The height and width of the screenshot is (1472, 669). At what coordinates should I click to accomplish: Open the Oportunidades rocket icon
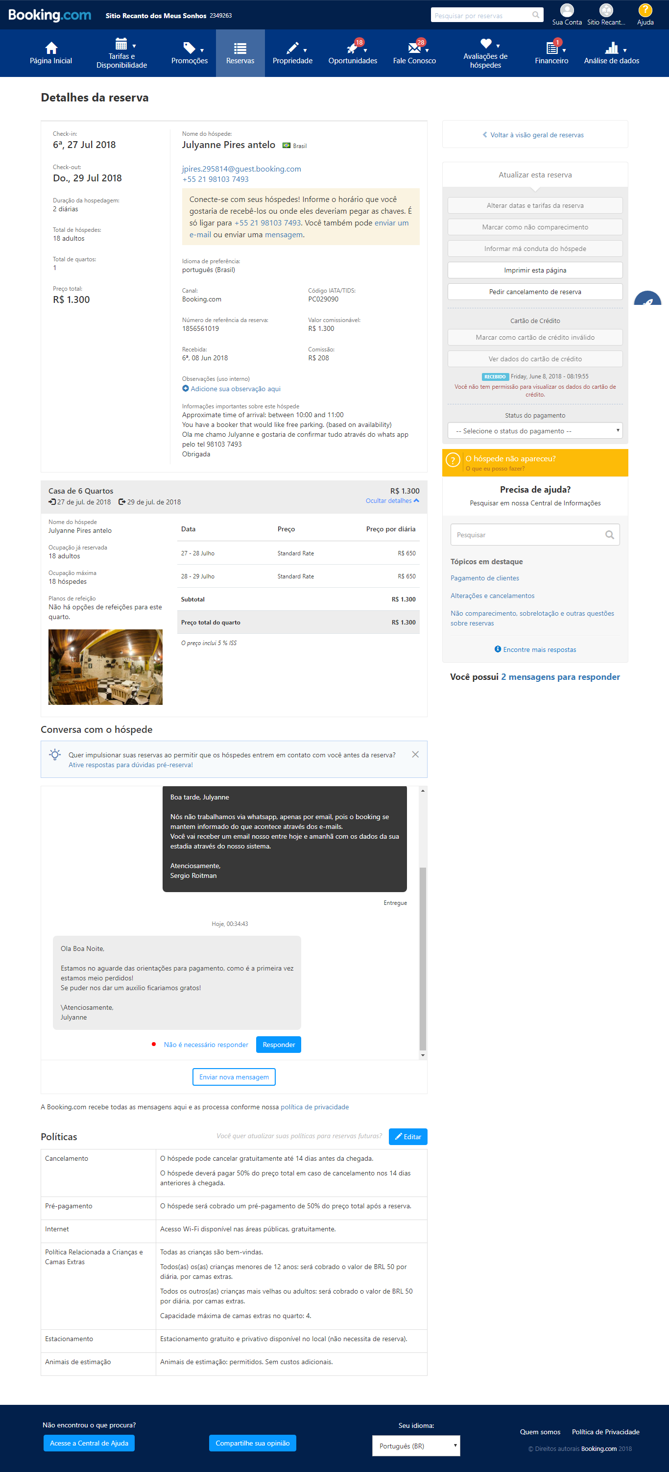[352, 48]
